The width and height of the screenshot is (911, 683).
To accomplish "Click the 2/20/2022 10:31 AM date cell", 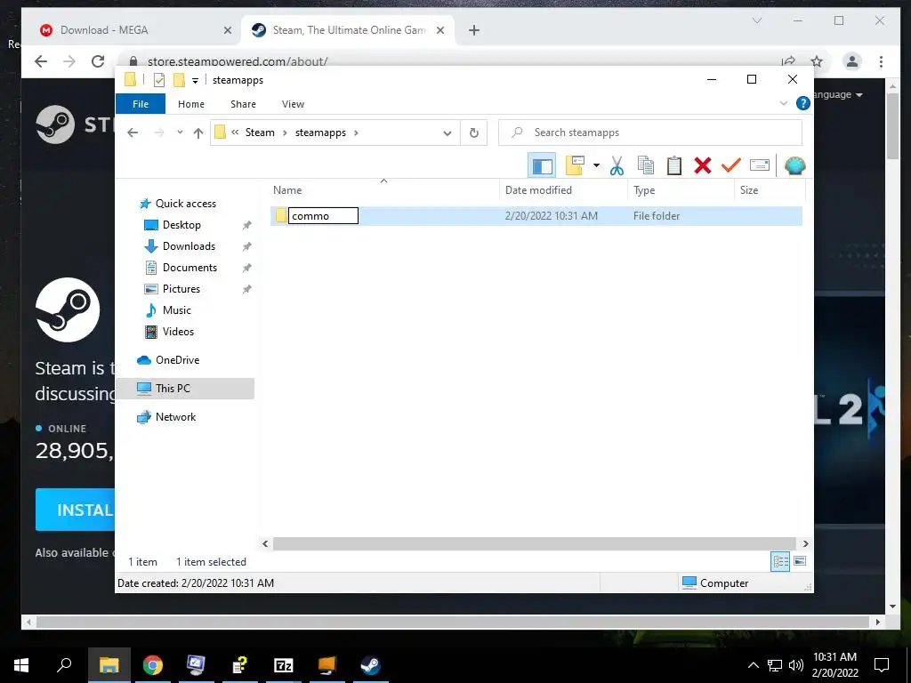I will click(551, 216).
